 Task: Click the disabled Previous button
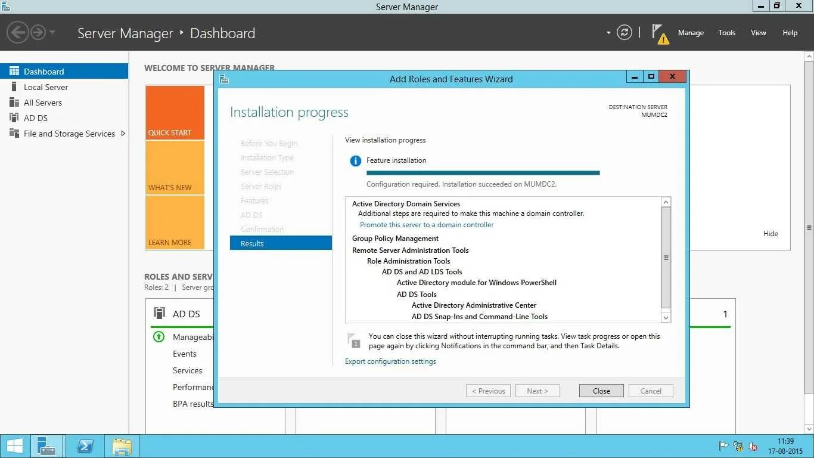pyautogui.click(x=488, y=391)
